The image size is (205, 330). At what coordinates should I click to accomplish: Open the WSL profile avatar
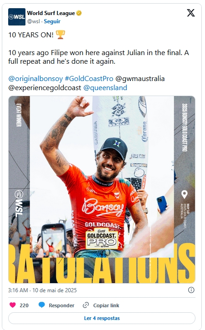tap(17, 17)
